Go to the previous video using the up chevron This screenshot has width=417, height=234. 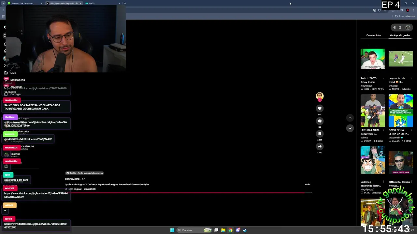350,118
